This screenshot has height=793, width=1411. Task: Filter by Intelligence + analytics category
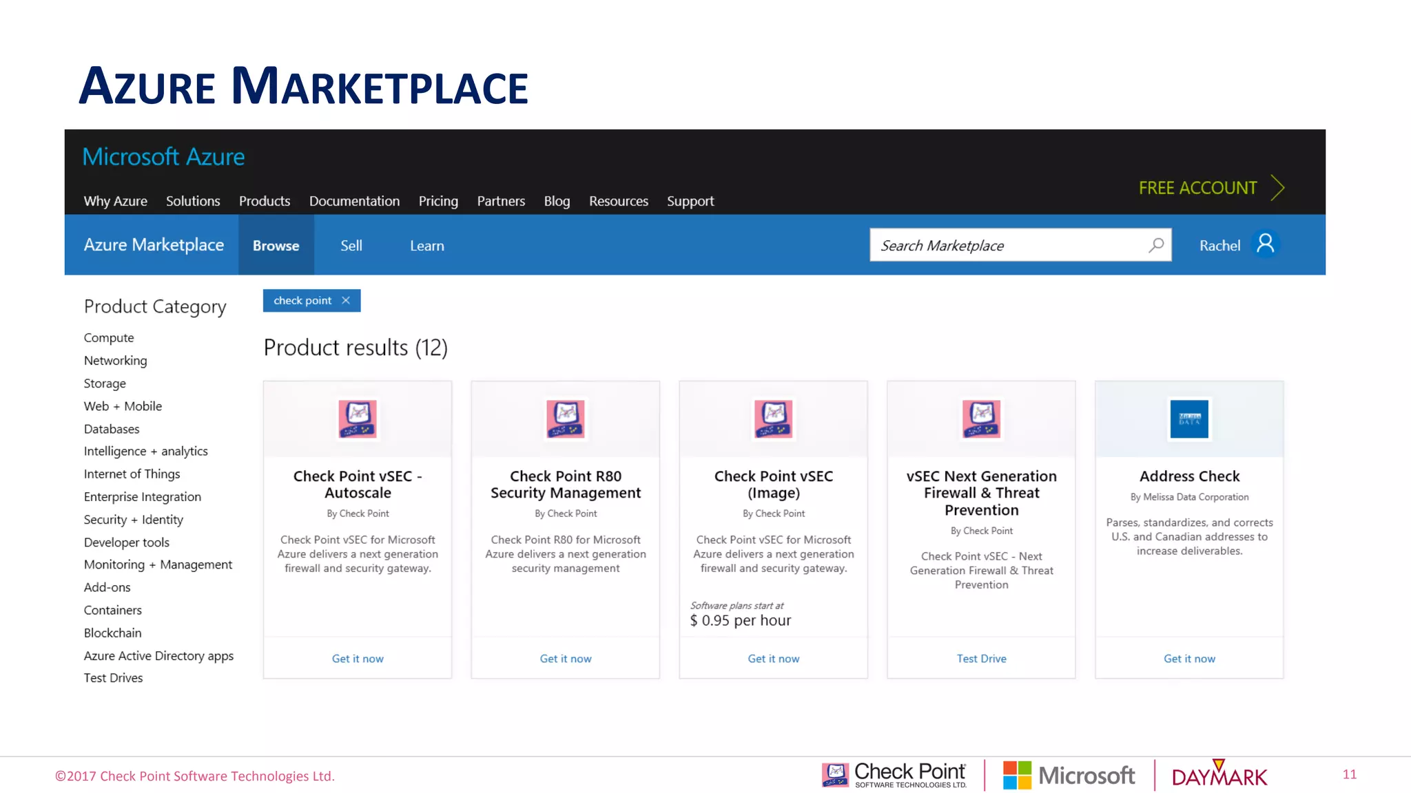coord(145,451)
